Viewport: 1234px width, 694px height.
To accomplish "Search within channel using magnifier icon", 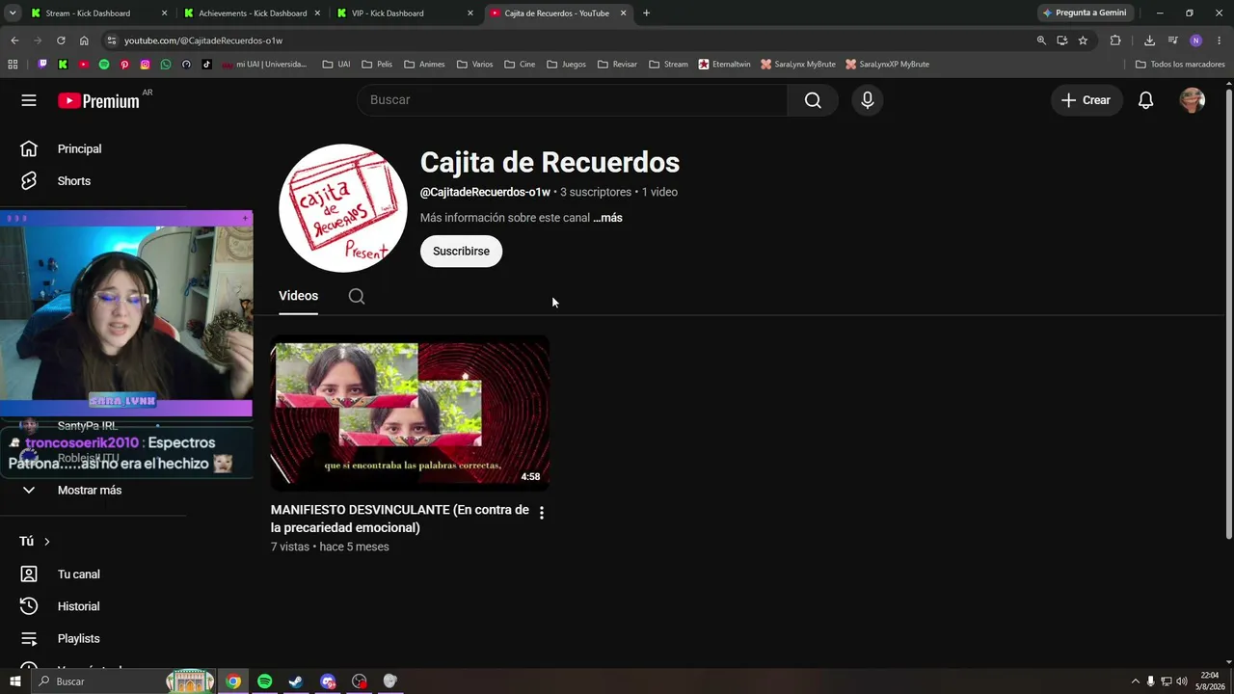I will tap(357, 296).
